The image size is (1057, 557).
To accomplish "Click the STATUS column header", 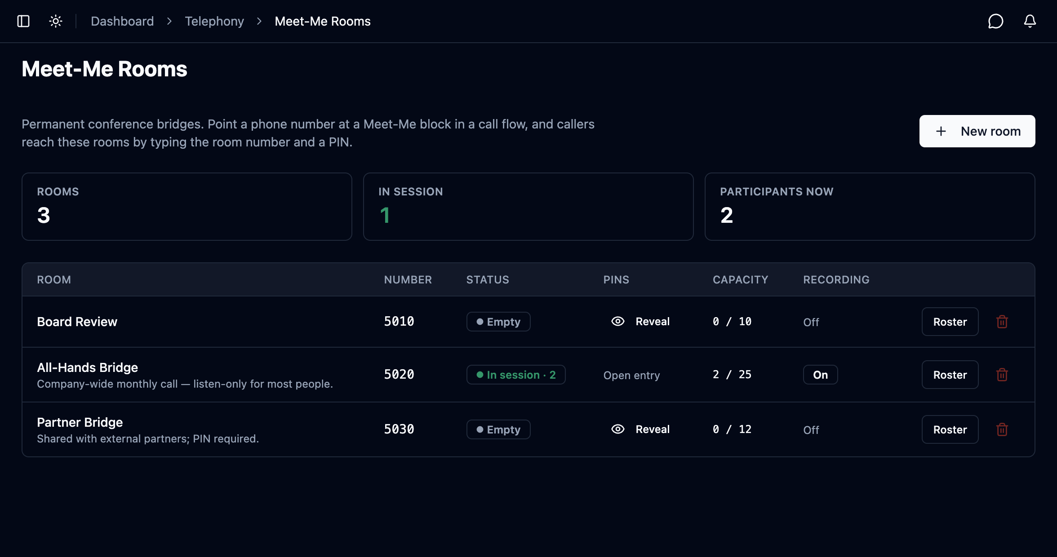I will 488,280.
